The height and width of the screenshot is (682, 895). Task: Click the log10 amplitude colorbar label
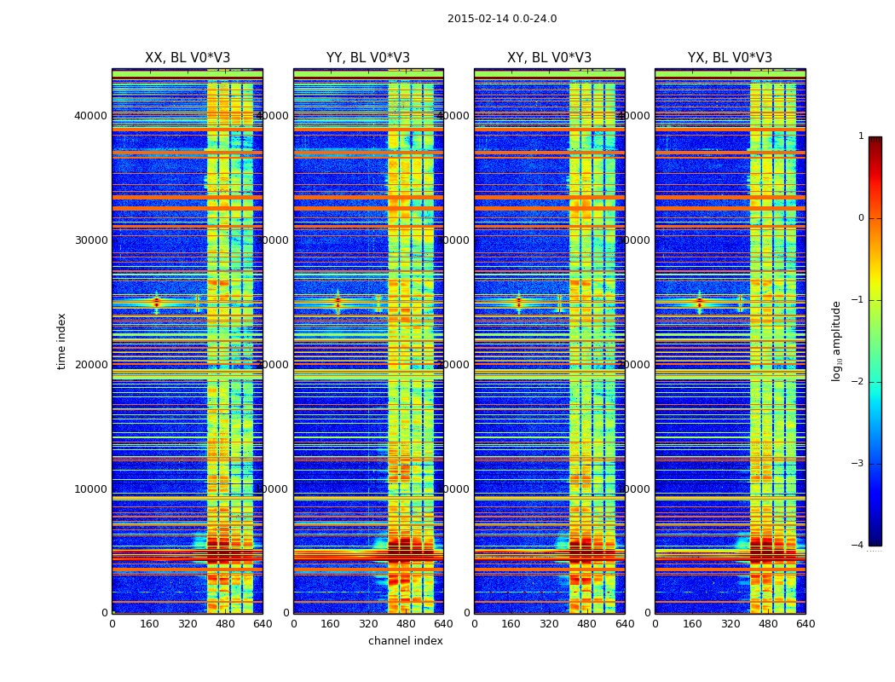(836, 341)
